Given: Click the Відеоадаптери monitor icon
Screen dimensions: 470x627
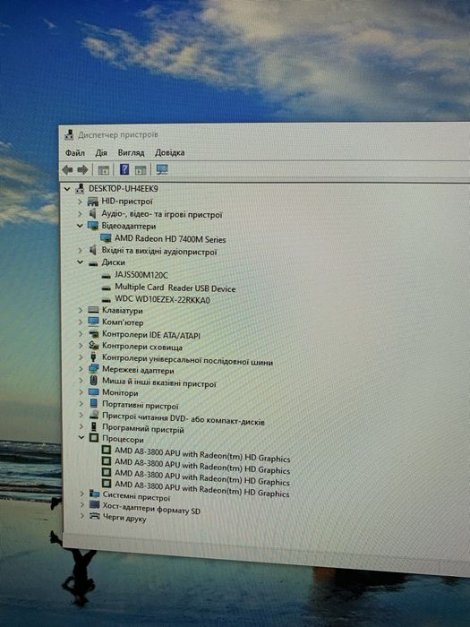Looking at the screenshot, I should tap(93, 226).
